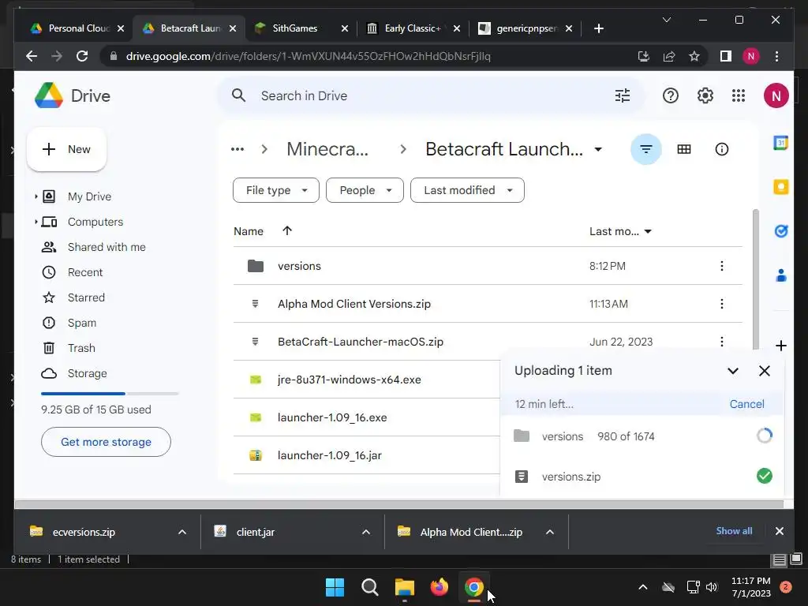808x606 pixels.
Task: Open Google Tasks side panel
Action: click(780, 231)
